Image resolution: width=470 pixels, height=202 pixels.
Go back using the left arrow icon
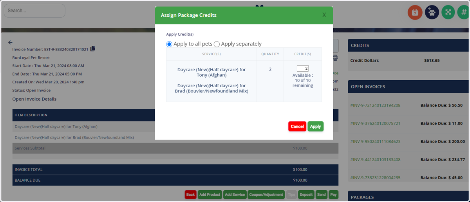[x=10, y=42]
